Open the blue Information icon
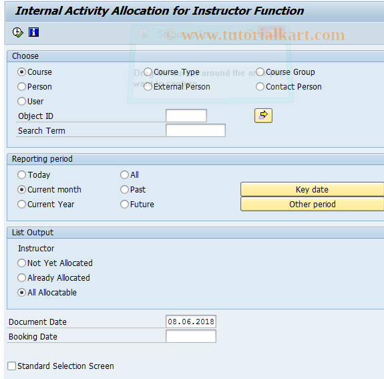 (34, 32)
